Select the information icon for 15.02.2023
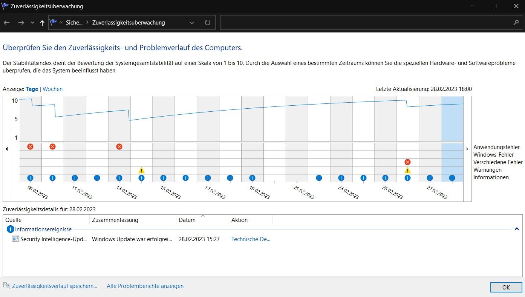 [x=163, y=178]
